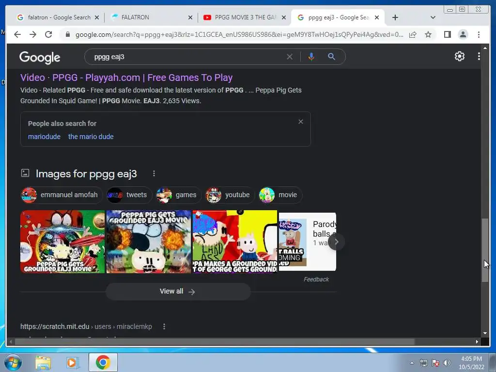The height and width of the screenshot is (372, 496).
Task: Reload the current page
Action: tap(48, 34)
